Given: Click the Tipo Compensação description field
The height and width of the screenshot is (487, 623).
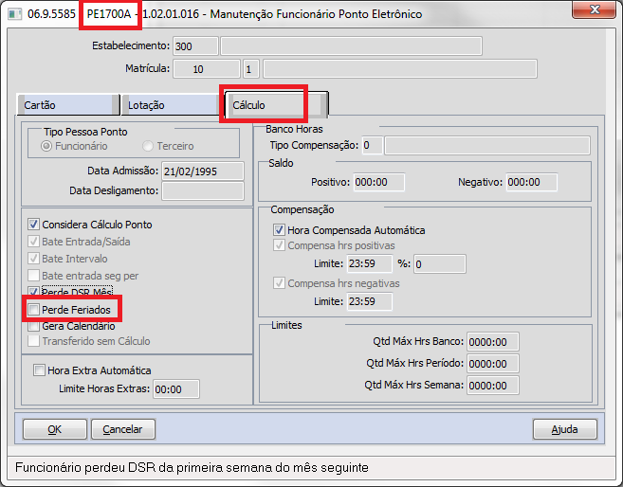Looking at the screenshot, I should click(x=487, y=145).
